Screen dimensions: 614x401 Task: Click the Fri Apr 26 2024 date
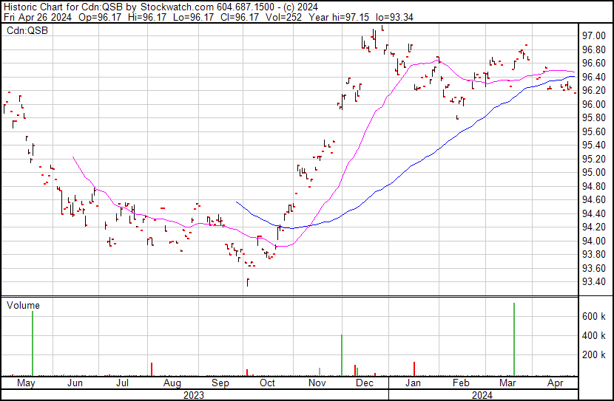tap(38, 17)
